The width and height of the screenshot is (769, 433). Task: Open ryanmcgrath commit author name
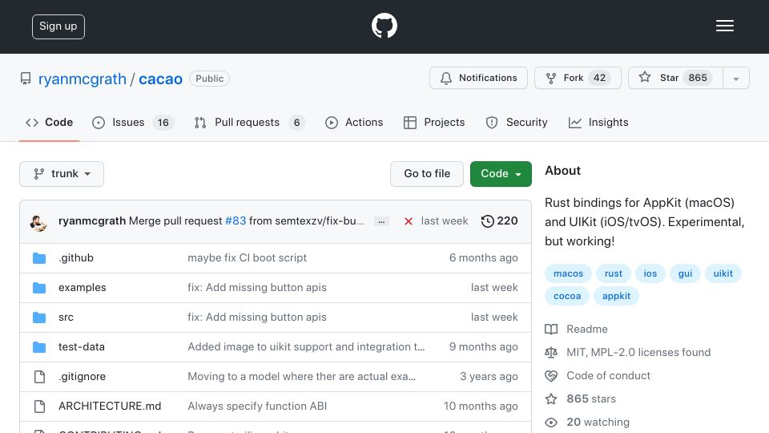[92, 221]
